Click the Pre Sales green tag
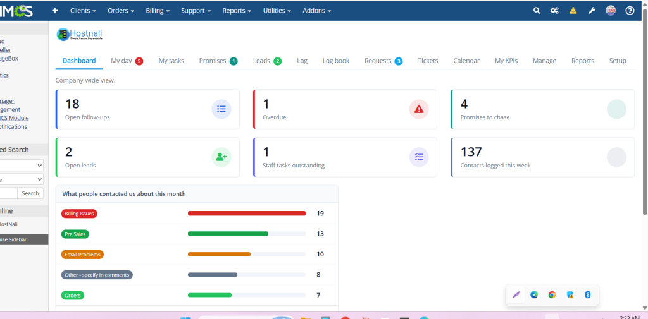The image size is (648, 319). (75, 234)
